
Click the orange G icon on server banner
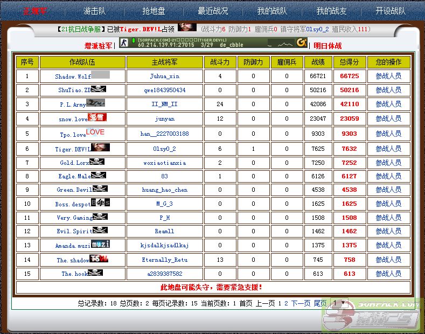point(301,43)
